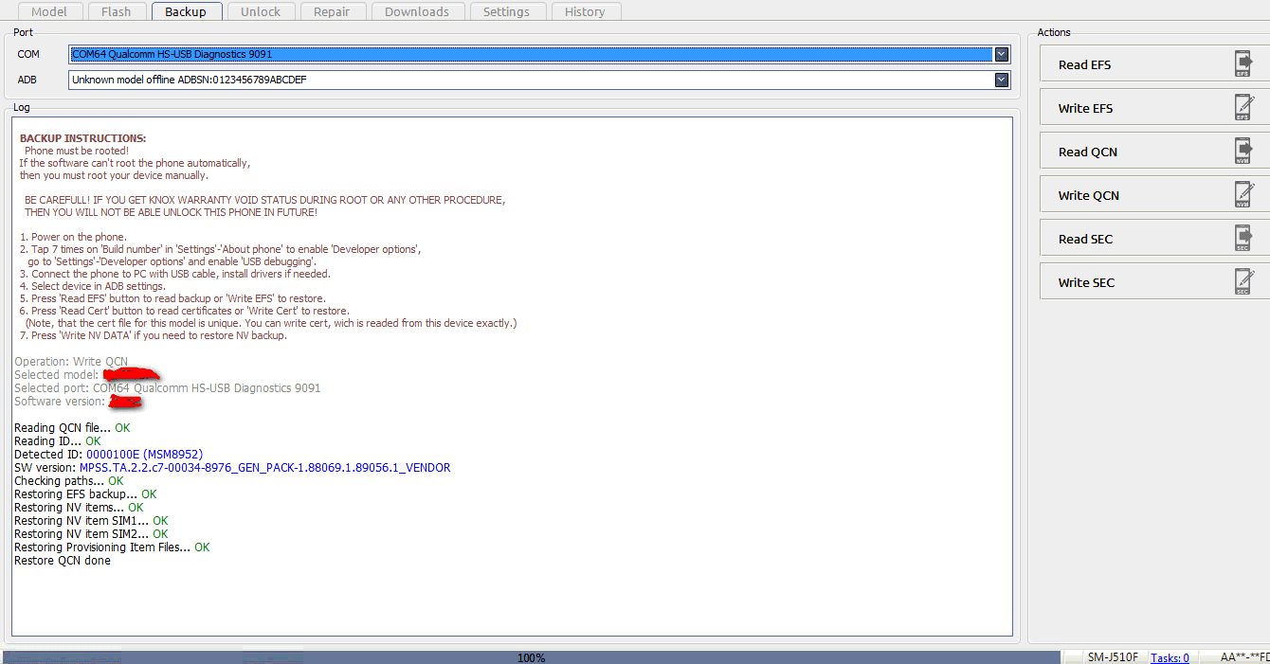
Task: Click the 'Selected port: COM64' log line
Action: [x=168, y=388]
